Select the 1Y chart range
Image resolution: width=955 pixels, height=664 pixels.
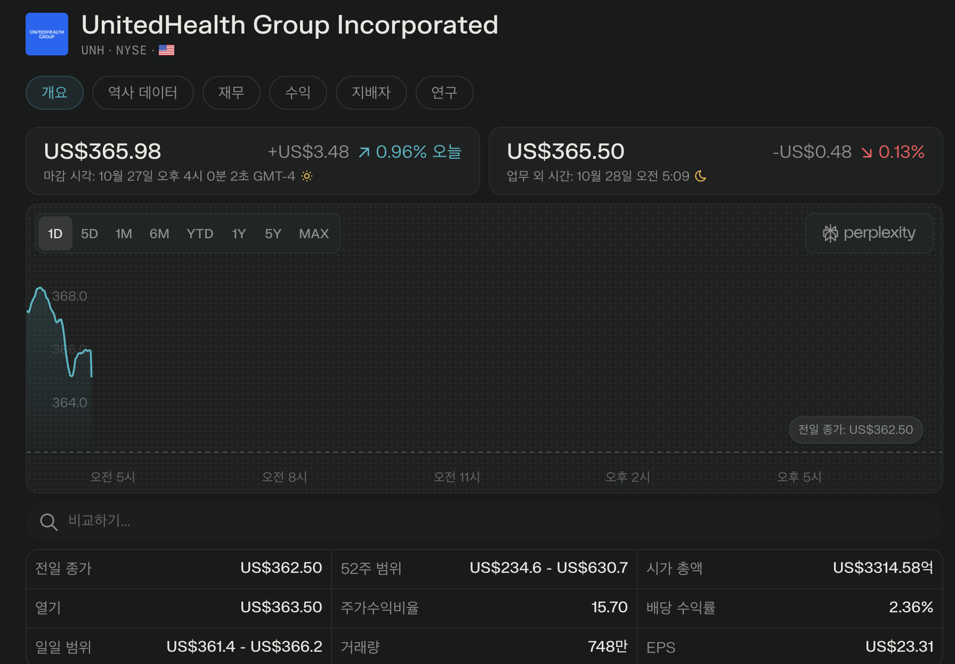239,233
